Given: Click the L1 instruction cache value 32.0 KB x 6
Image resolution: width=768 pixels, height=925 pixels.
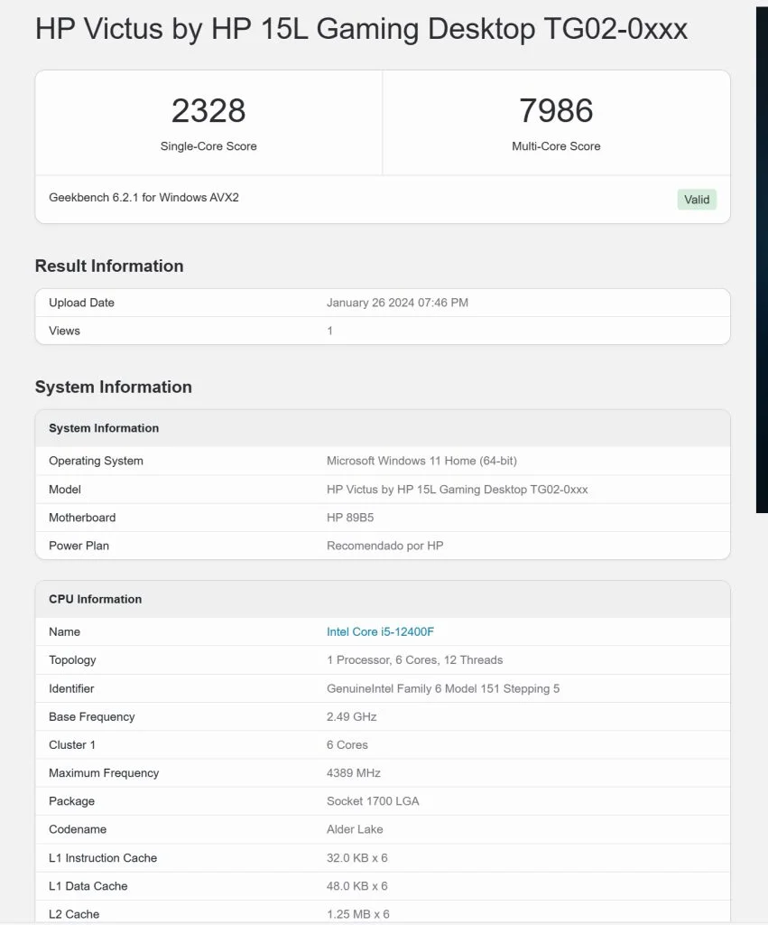Looking at the screenshot, I should point(357,858).
